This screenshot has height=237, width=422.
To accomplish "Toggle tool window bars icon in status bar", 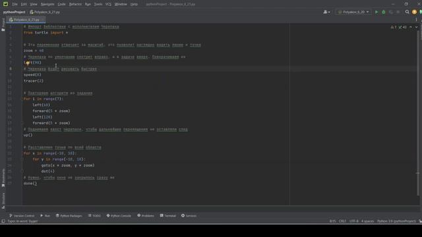I will tap(3, 221).
